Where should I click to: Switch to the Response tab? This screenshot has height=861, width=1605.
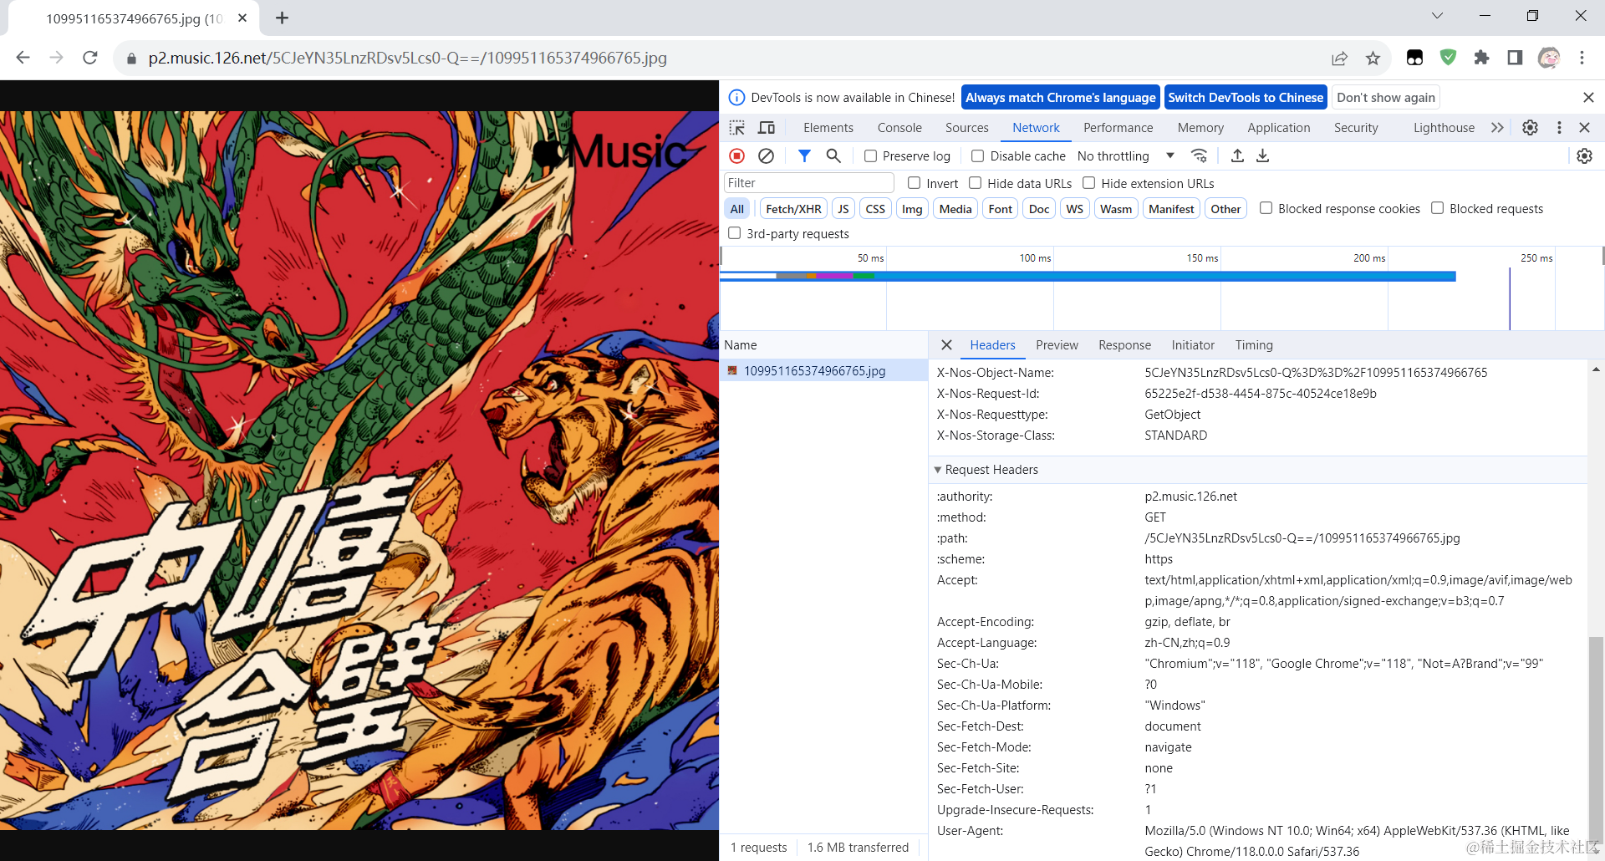click(x=1124, y=345)
